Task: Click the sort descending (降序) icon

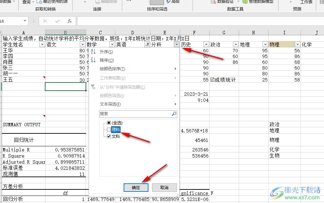Action: point(93,60)
